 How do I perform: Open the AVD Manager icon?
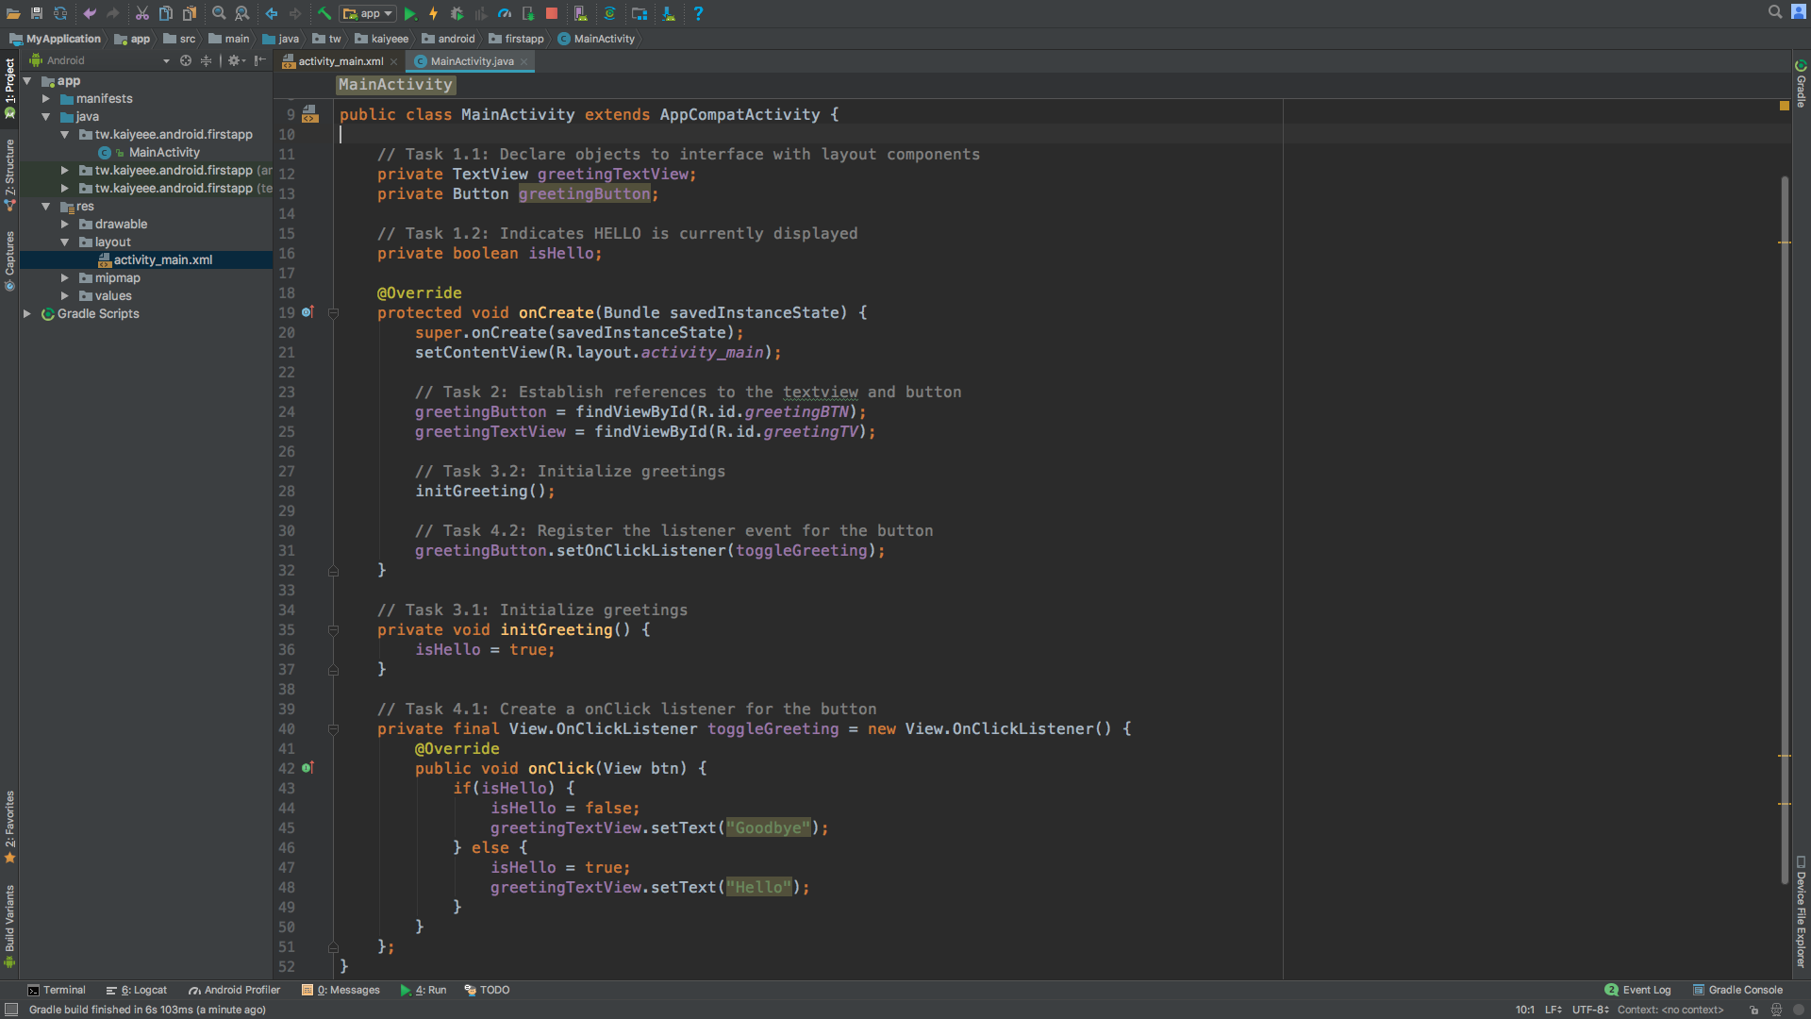pyautogui.click(x=581, y=13)
